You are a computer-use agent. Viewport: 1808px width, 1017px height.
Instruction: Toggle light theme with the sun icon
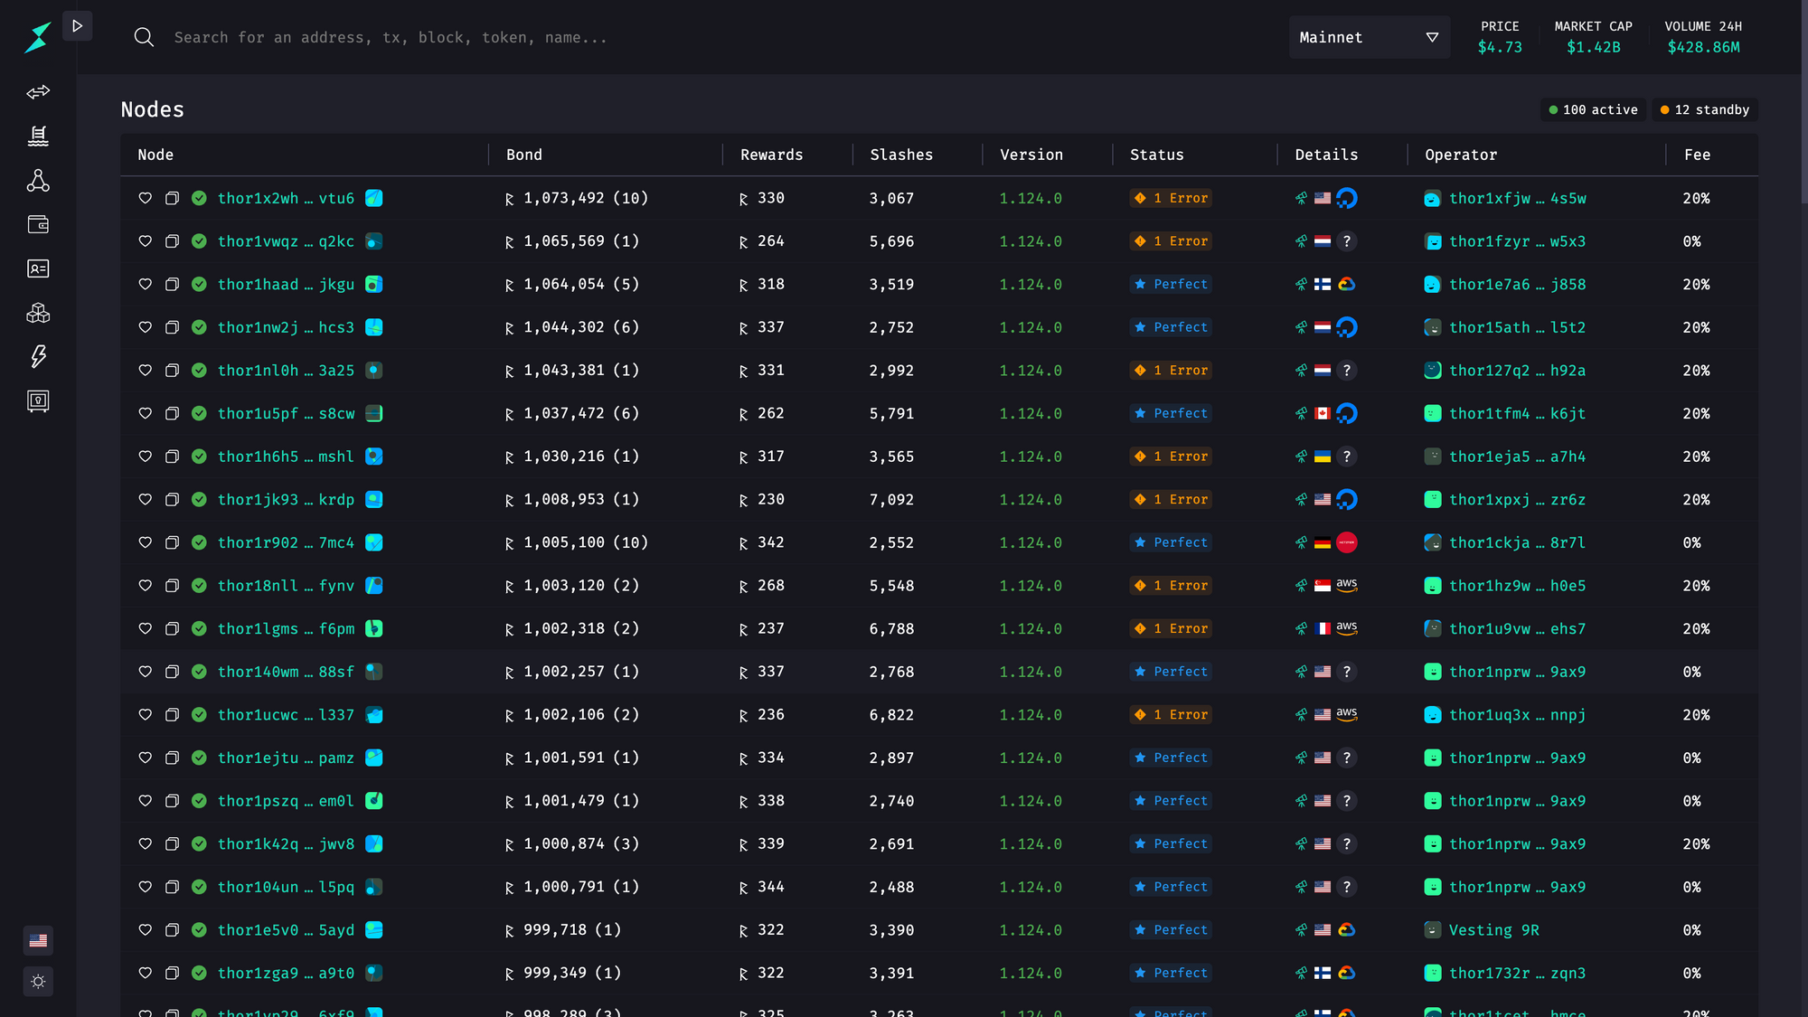click(x=38, y=982)
